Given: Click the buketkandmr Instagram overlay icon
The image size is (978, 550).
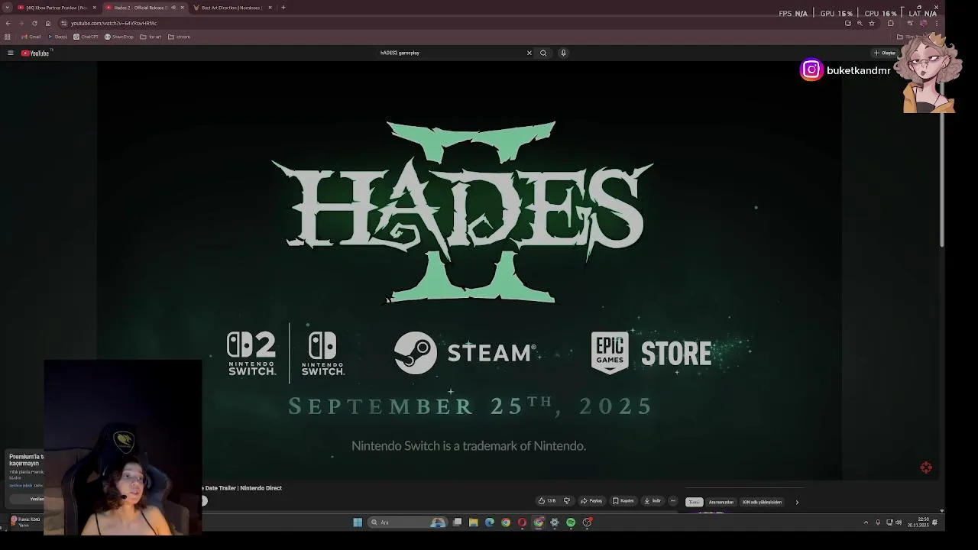Looking at the screenshot, I should [x=811, y=70].
